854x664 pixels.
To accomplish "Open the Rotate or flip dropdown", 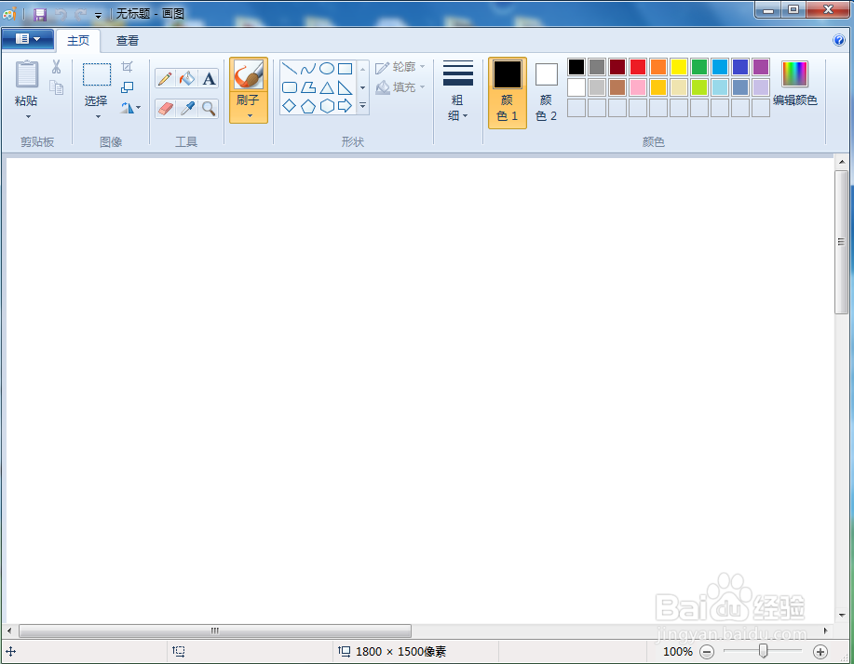I will click(x=130, y=108).
